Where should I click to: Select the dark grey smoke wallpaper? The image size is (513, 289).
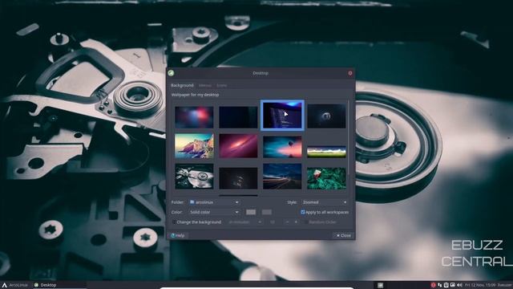click(238, 178)
